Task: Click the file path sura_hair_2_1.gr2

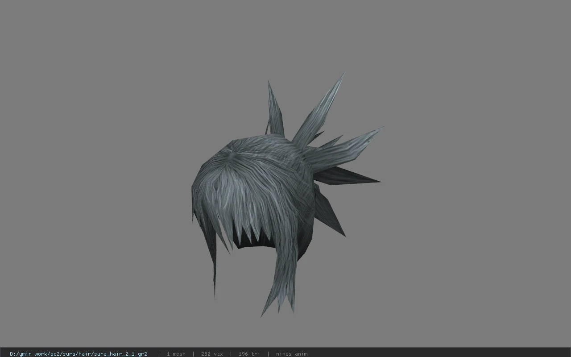Action: 79,354
